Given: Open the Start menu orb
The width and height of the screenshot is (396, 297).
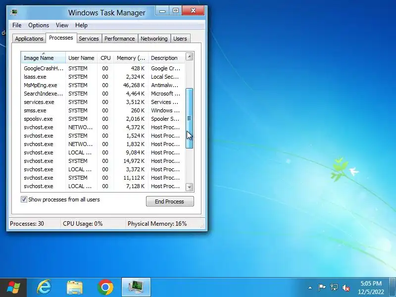Looking at the screenshot, I should (13, 288).
